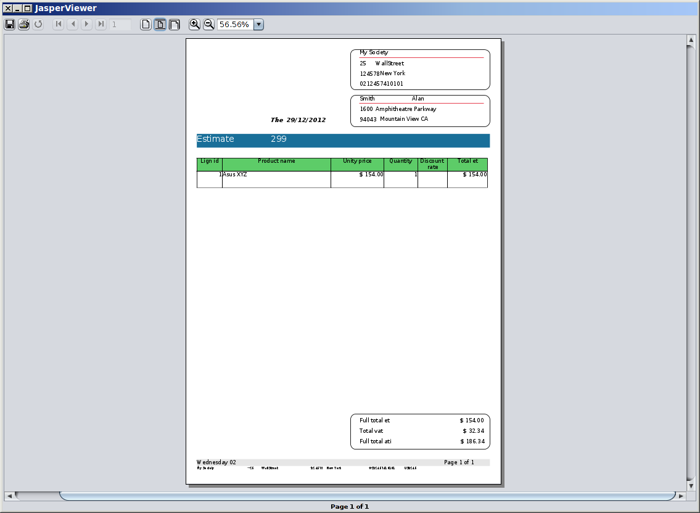The height and width of the screenshot is (513, 700).
Task: Click '94043 Mountain View CA' line
Action: 393,119
